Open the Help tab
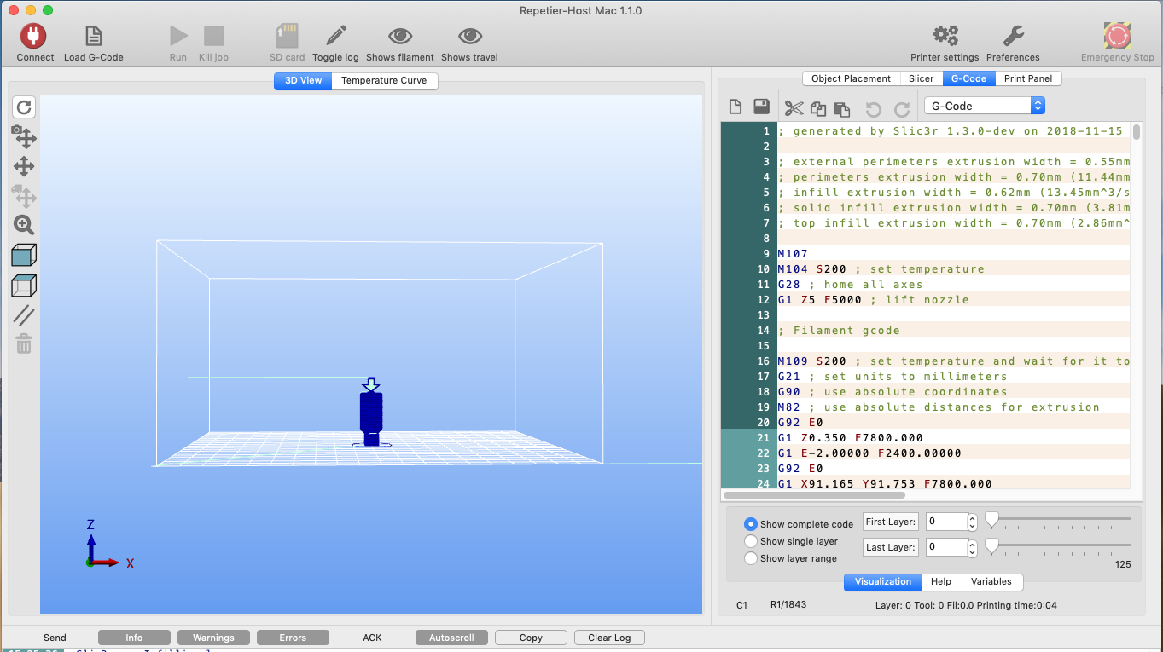Screen dimensions: 1163x652 [941, 581]
